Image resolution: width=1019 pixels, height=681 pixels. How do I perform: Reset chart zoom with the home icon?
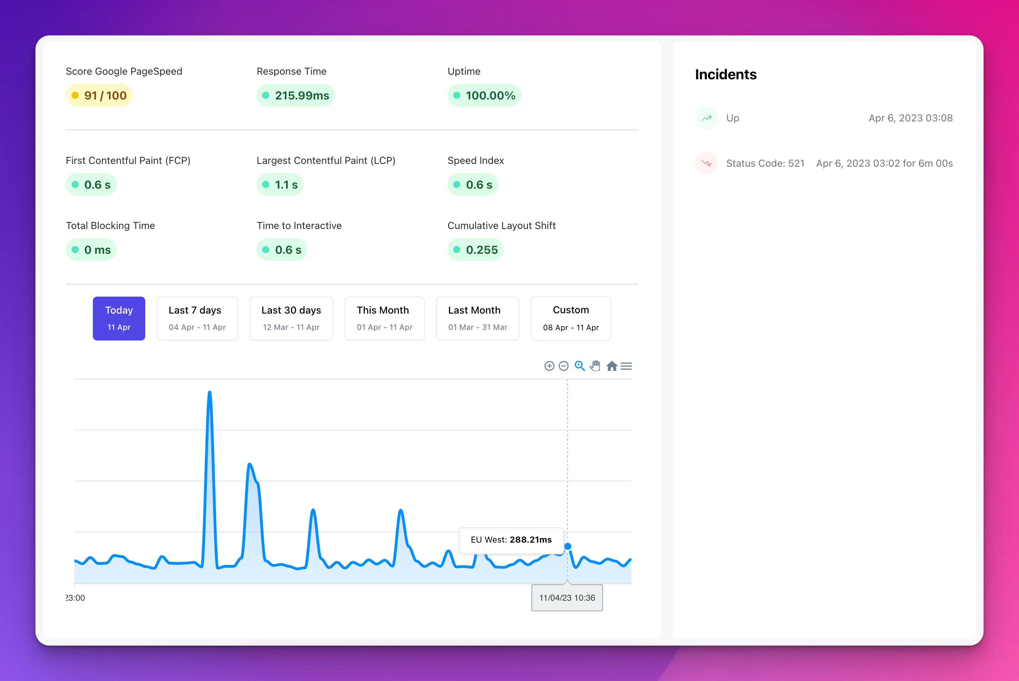coord(612,366)
